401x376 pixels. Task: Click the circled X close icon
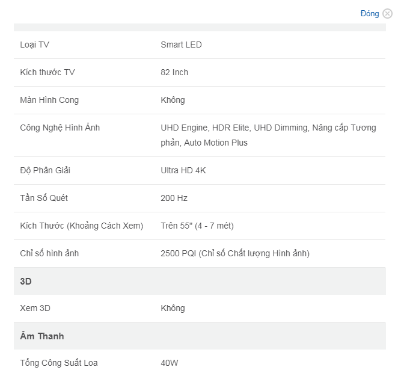(387, 14)
